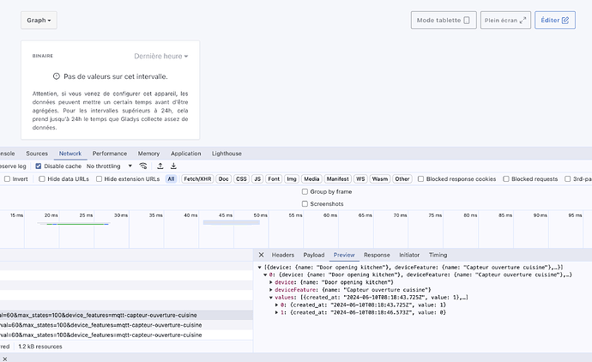The image size is (592, 362).
Task: Click the export HAR download icon
Action: click(173, 166)
